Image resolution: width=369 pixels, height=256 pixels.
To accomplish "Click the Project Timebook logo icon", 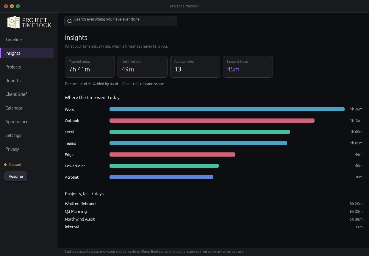I will click(x=14, y=22).
